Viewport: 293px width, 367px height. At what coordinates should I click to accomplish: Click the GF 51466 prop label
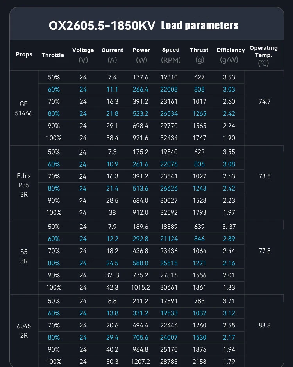24,109
